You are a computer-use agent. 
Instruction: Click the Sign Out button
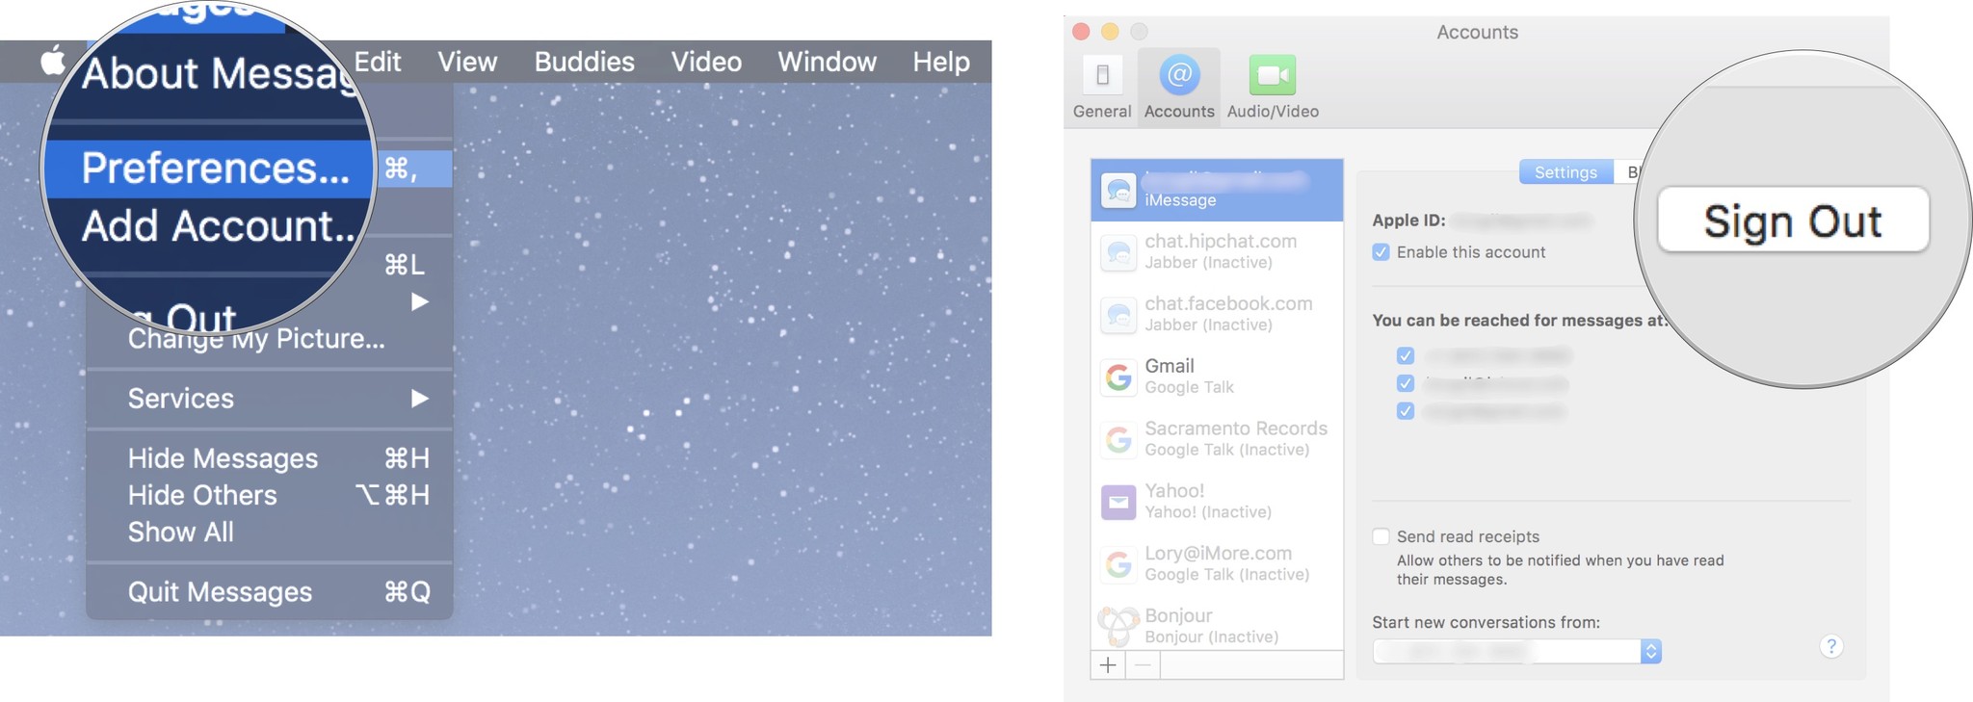[1793, 221]
